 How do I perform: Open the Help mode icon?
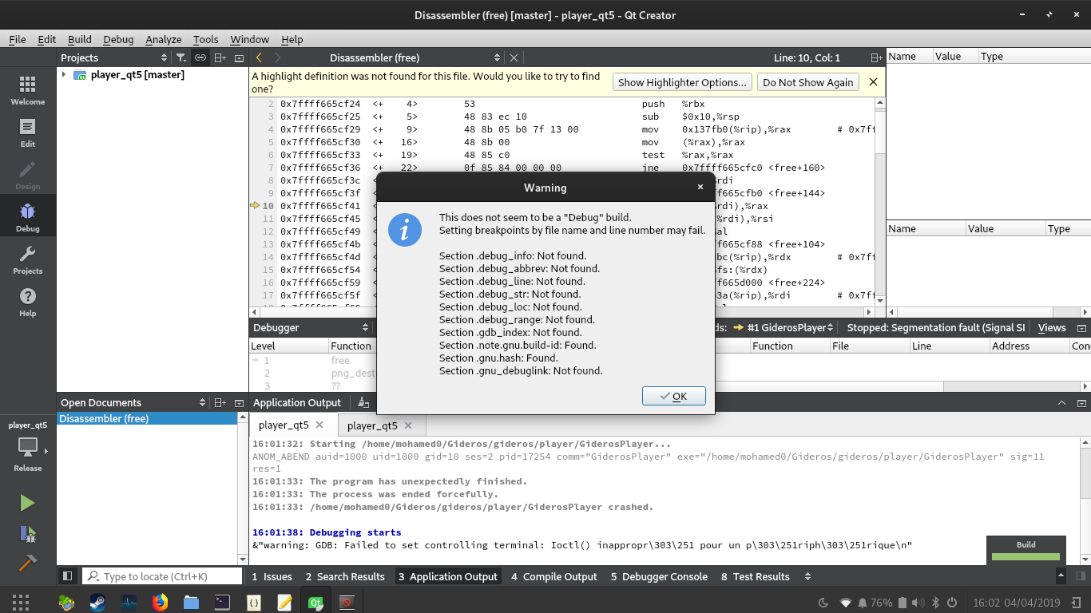pos(27,301)
